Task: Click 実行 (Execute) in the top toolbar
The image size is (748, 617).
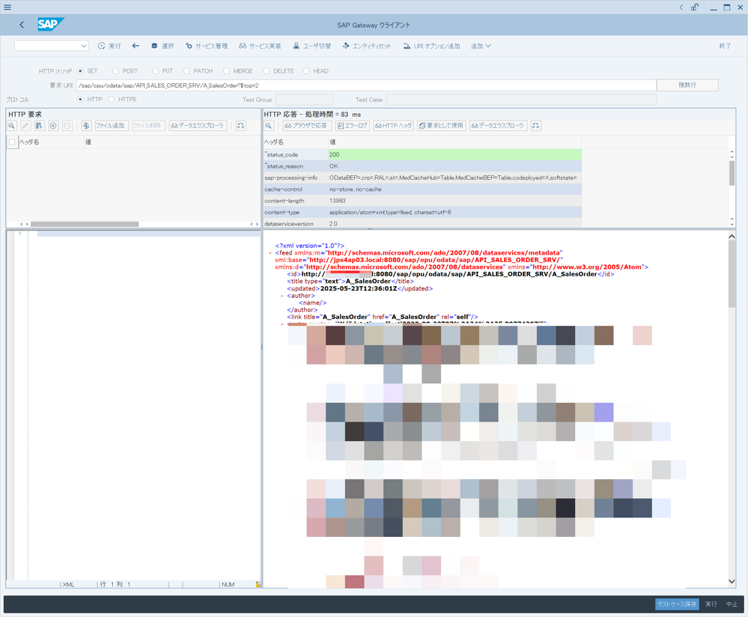Action: point(109,46)
